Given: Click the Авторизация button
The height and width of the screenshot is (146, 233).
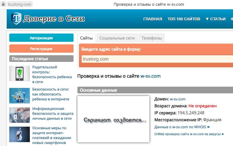Looking at the screenshot, I should tap(41, 38).
